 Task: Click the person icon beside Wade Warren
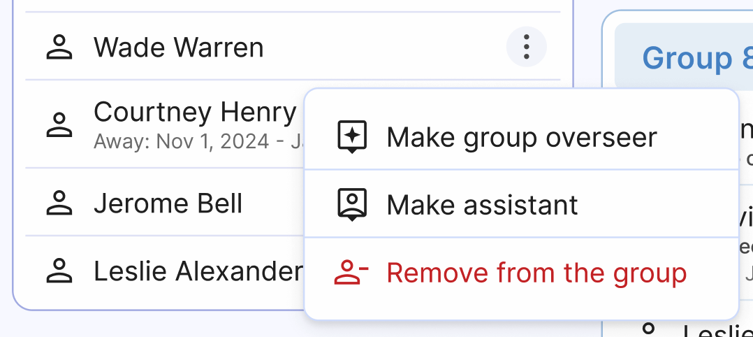(x=59, y=48)
